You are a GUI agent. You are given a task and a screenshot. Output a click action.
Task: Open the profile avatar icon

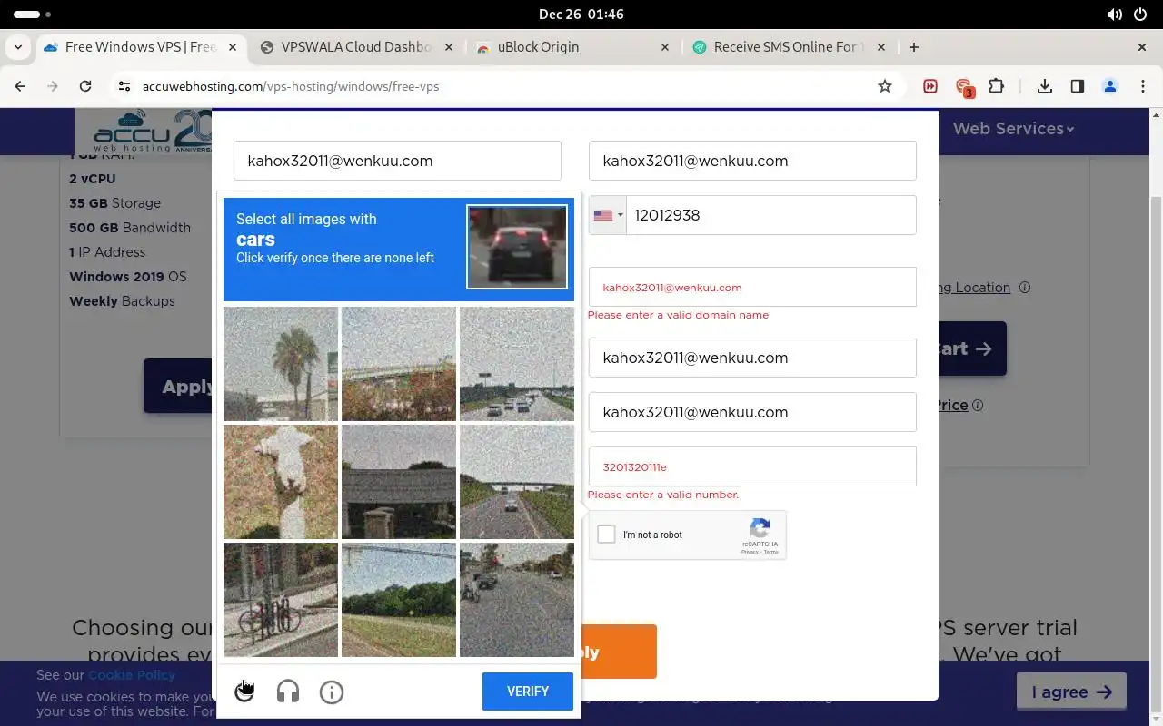(1110, 86)
